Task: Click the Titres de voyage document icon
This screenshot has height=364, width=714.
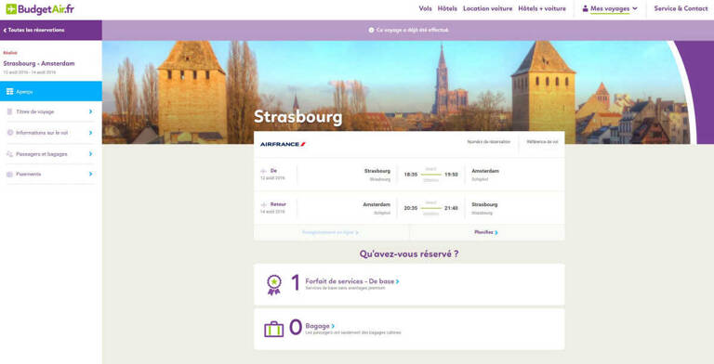Action: coord(9,111)
